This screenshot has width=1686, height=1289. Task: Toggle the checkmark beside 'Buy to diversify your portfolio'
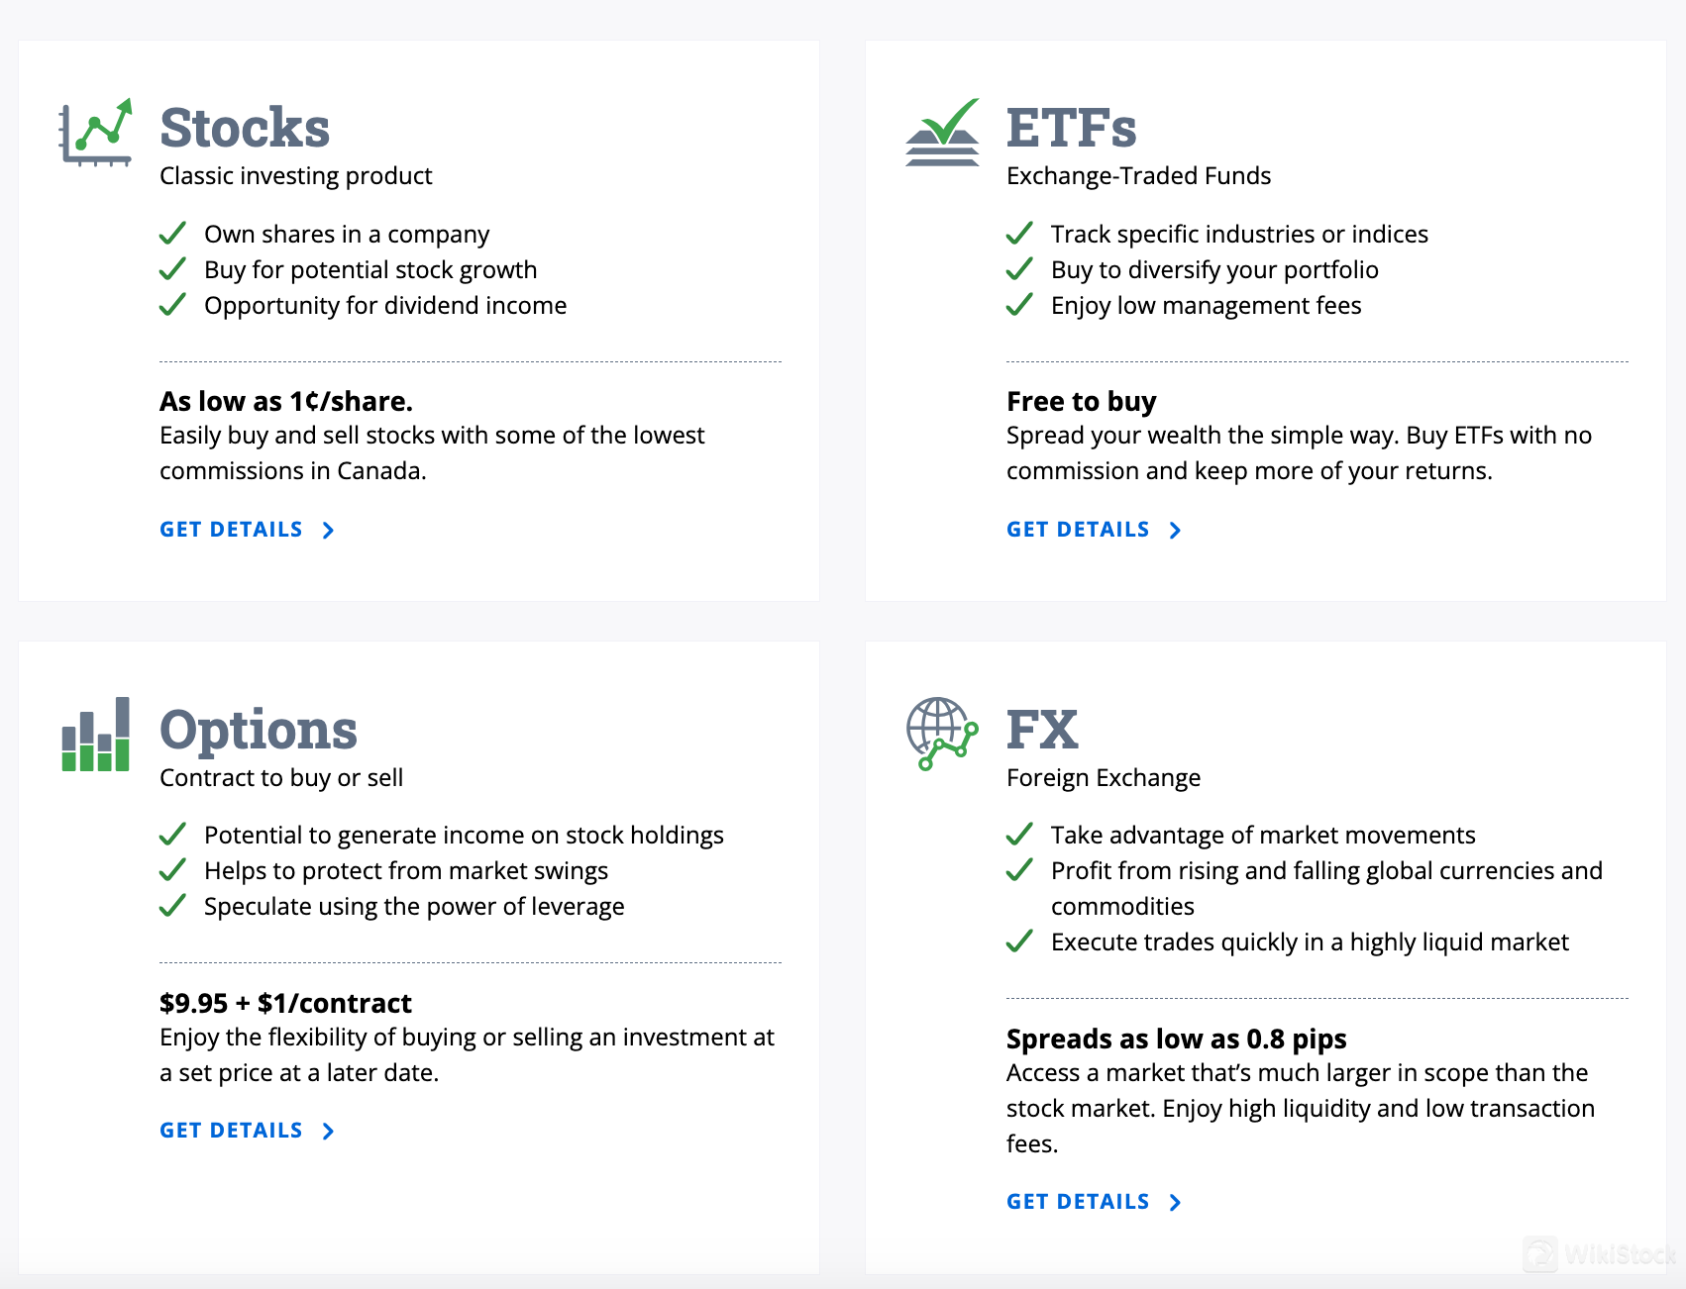point(1020,269)
